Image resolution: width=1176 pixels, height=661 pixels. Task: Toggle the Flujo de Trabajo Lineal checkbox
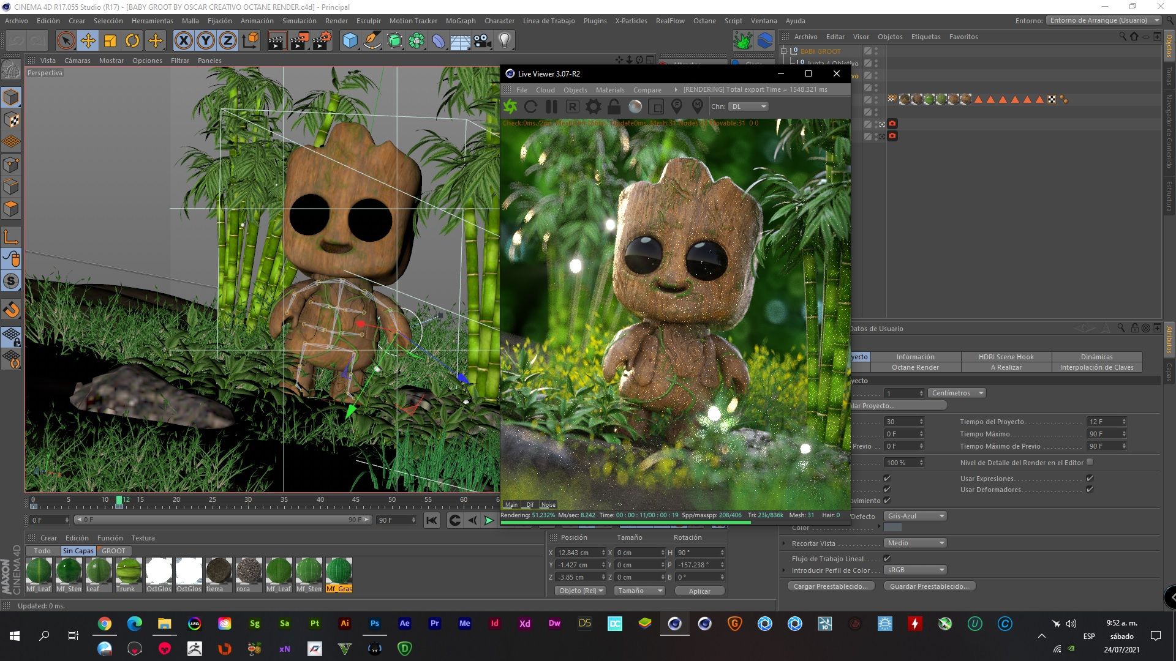click(x=887, y=558)
